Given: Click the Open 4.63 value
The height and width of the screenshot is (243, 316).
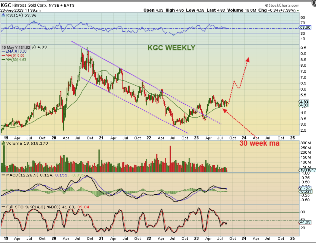Looking at the screenshot, I should (x=153, y=10).
